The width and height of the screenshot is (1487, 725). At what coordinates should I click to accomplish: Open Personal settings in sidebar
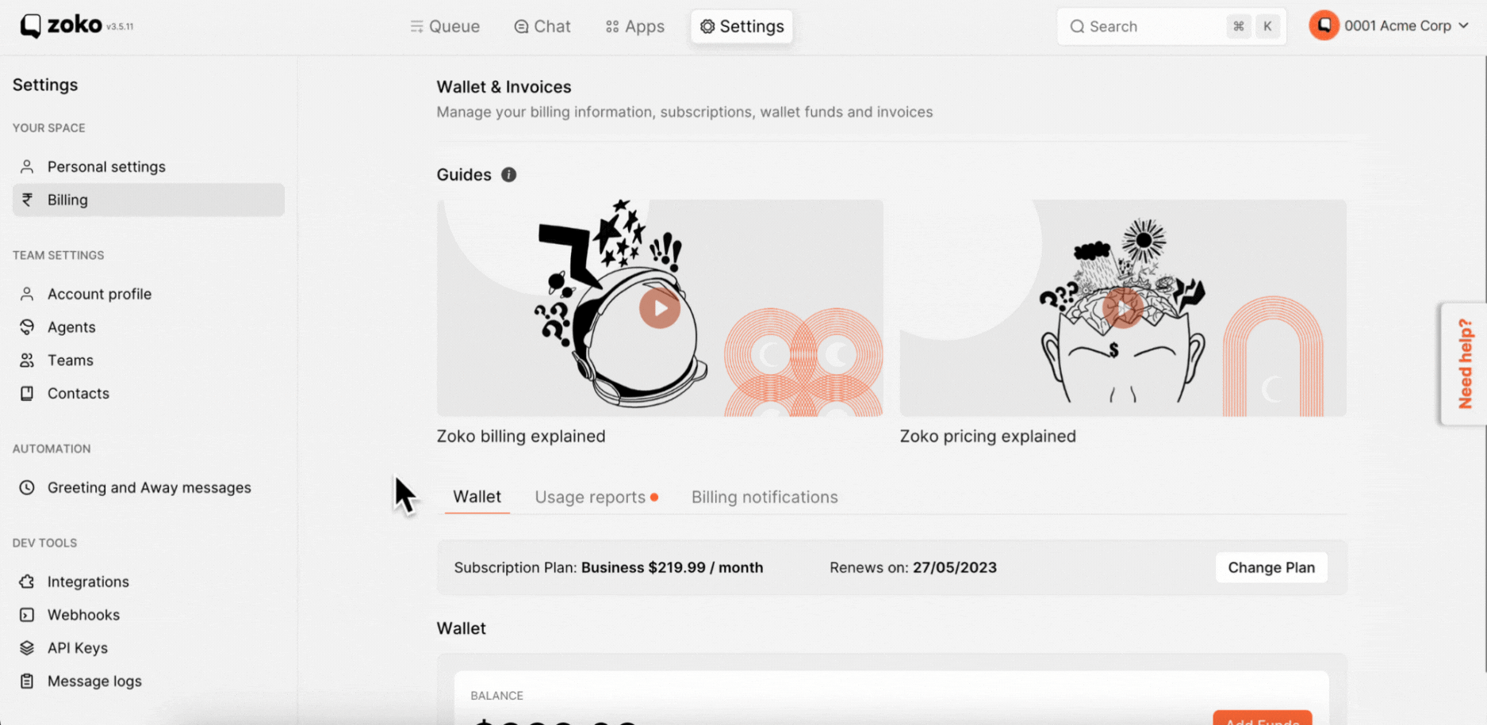coord(148,166)
